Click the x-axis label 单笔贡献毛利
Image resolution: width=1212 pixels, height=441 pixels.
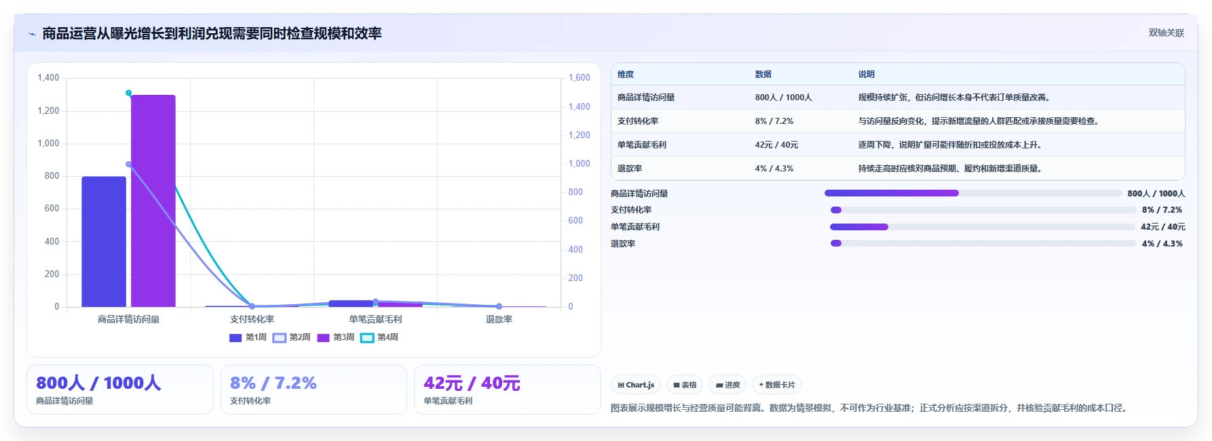pos(375,319)
